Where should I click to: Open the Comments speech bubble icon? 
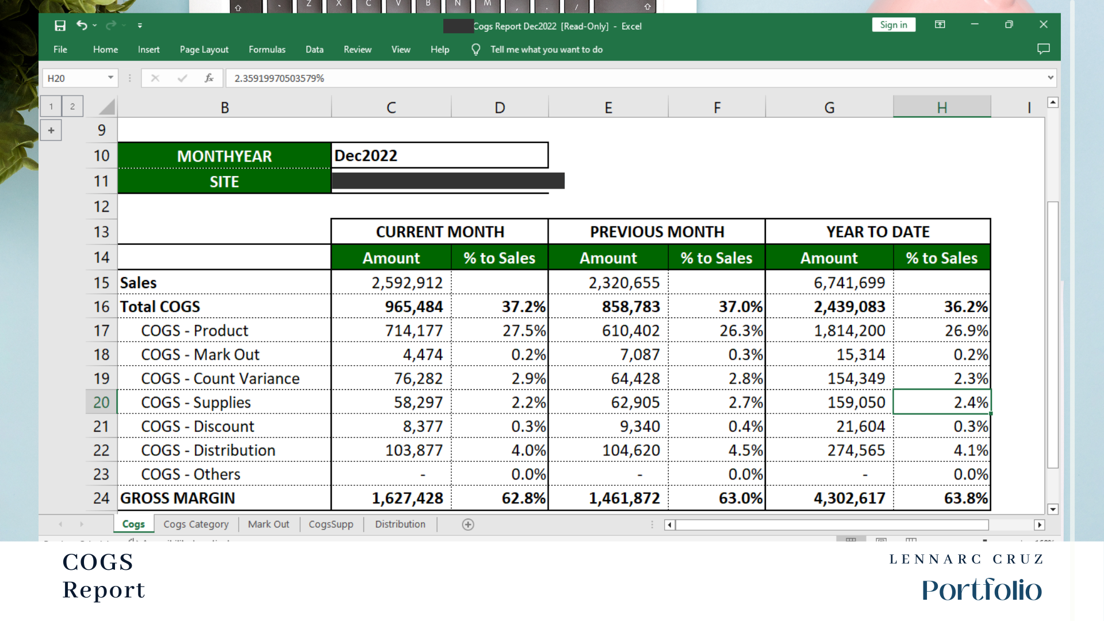(x=1043, y=49)
